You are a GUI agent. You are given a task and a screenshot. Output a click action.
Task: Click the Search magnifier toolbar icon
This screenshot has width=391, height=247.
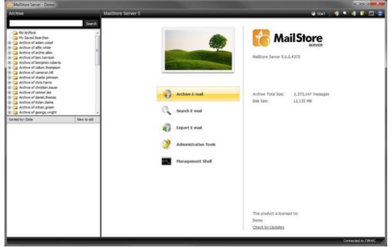(345, 13)
